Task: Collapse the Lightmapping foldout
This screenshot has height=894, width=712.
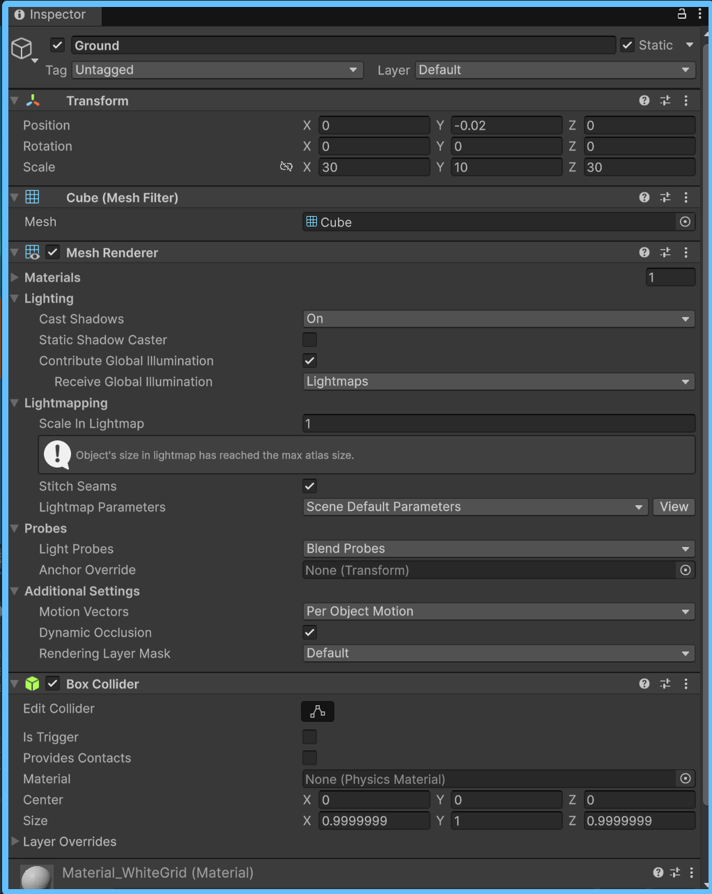Action: click(15, 403)
